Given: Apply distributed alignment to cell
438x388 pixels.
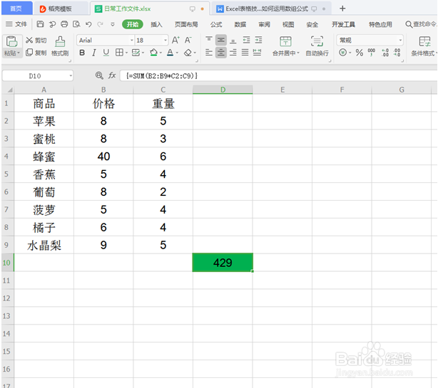Looking at the screenshot, I should [x=257, y=53].
